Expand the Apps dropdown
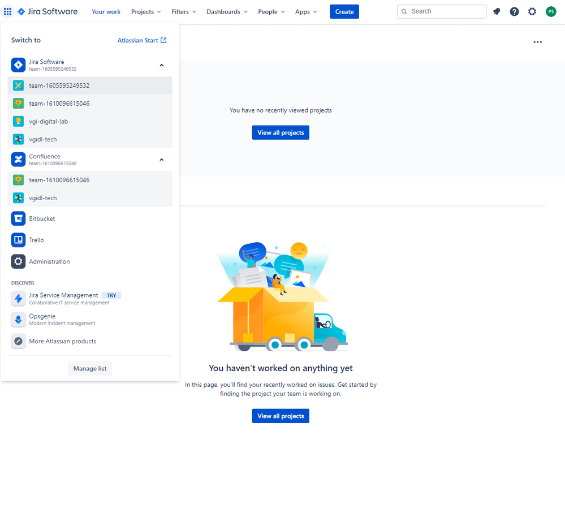565x513 pixels. (306, 11)
